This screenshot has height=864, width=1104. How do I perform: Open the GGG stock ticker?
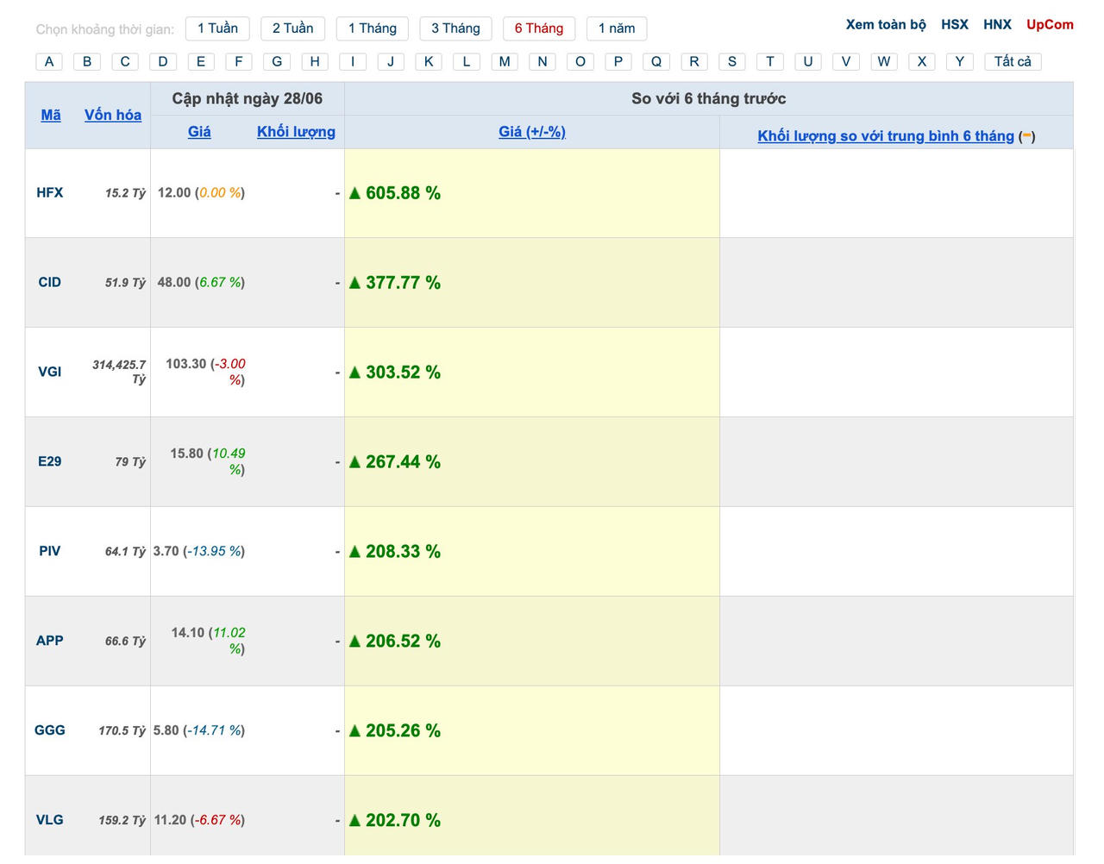pos(50,730)
